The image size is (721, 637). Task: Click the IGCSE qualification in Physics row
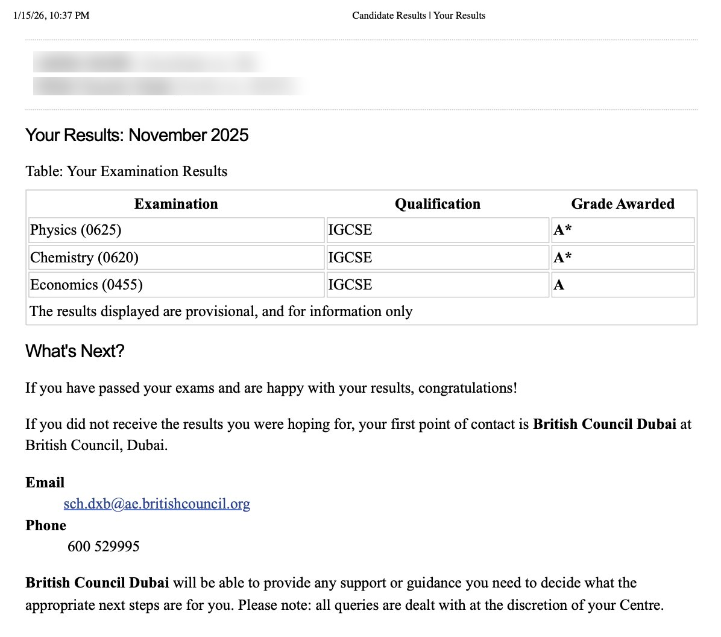[x=350, y=230]
